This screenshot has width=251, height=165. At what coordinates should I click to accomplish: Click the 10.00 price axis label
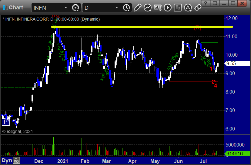(x=232, y=55)
